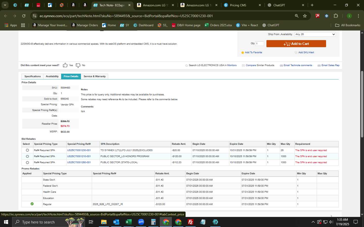Show hidden system tray icons
The image size is (364, 227).
pyautogui.click(x=313, y=222)
